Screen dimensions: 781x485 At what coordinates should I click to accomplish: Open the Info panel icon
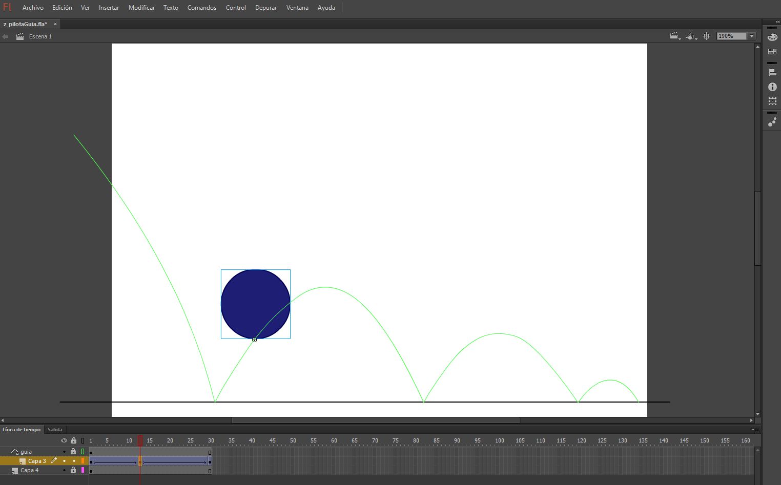[772, 87]
